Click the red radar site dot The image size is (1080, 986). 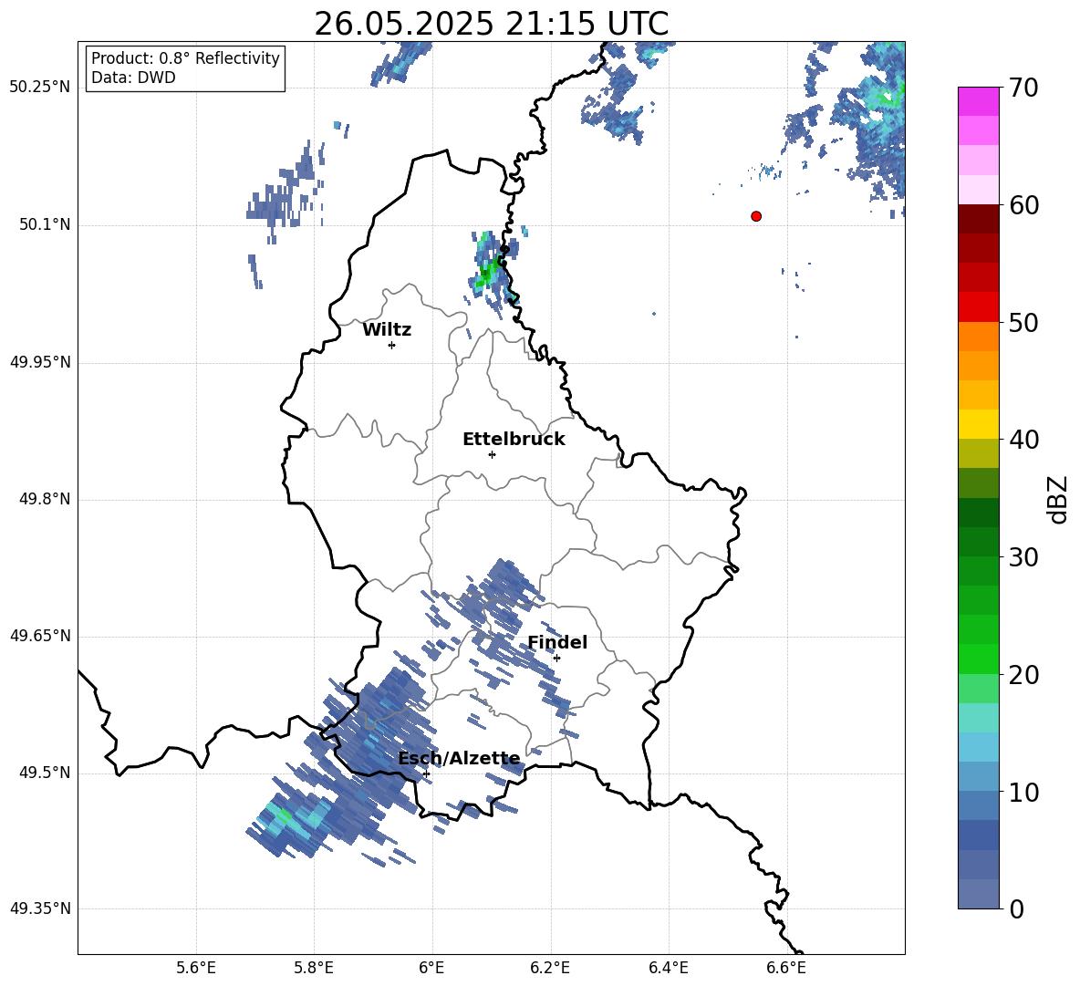click(756, 216)
